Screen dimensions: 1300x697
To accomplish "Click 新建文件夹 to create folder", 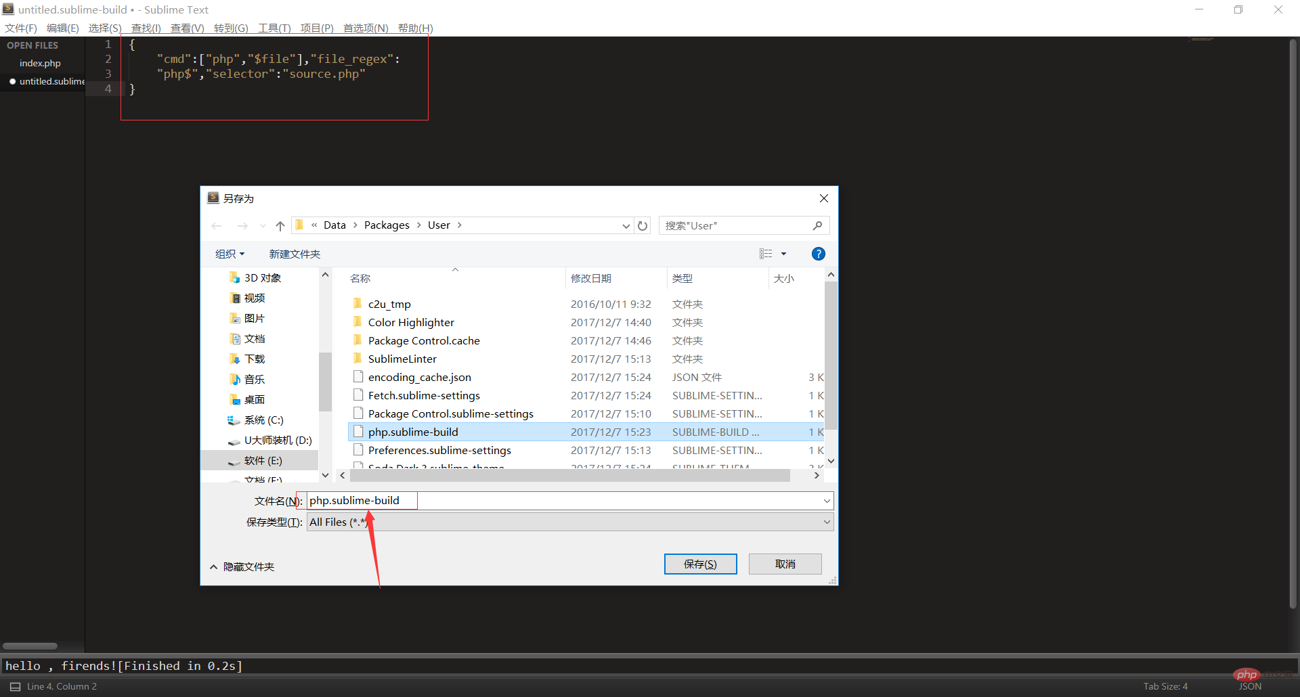I will click(295, 254).
